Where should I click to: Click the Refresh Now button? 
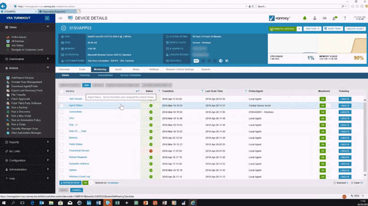coord(70,183)
